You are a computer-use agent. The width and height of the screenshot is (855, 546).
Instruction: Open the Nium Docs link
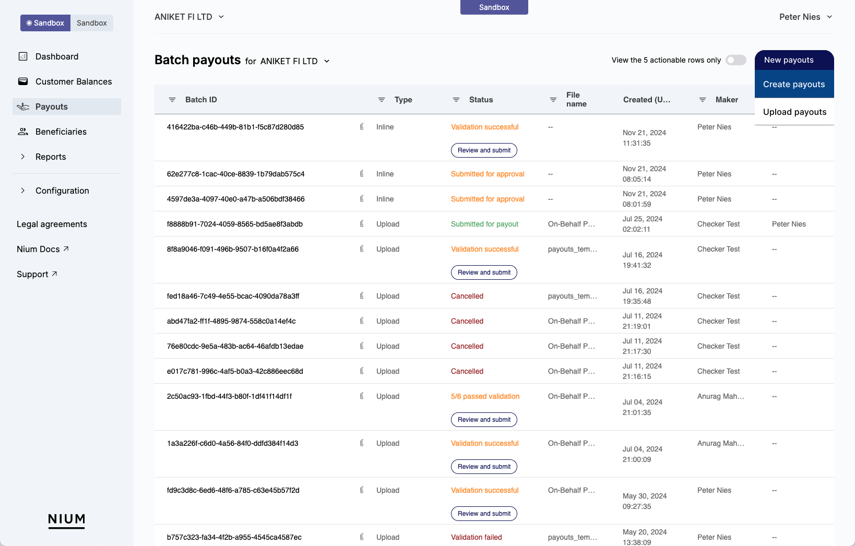[x=43, y=249]
